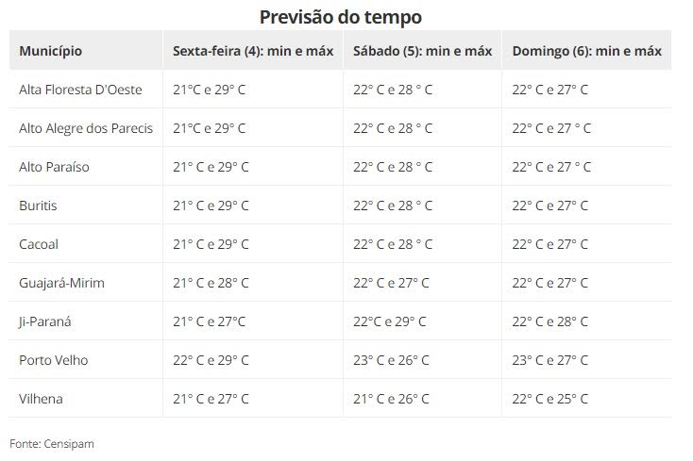
Task: Click Guajará-Mirim's Friday temperature cell
Action: (x=211, y=283)
